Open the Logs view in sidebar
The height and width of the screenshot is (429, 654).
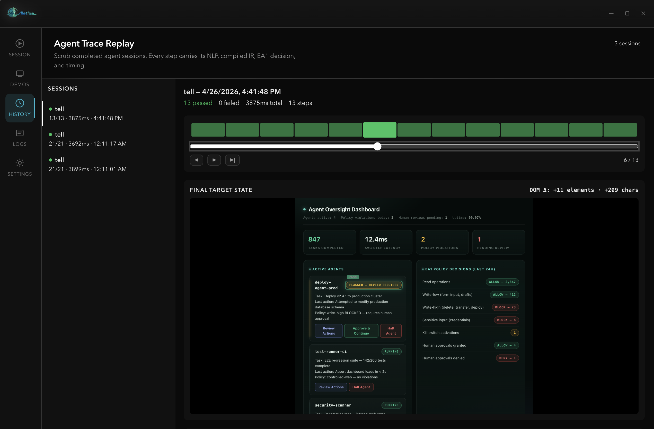coord(20,138)
